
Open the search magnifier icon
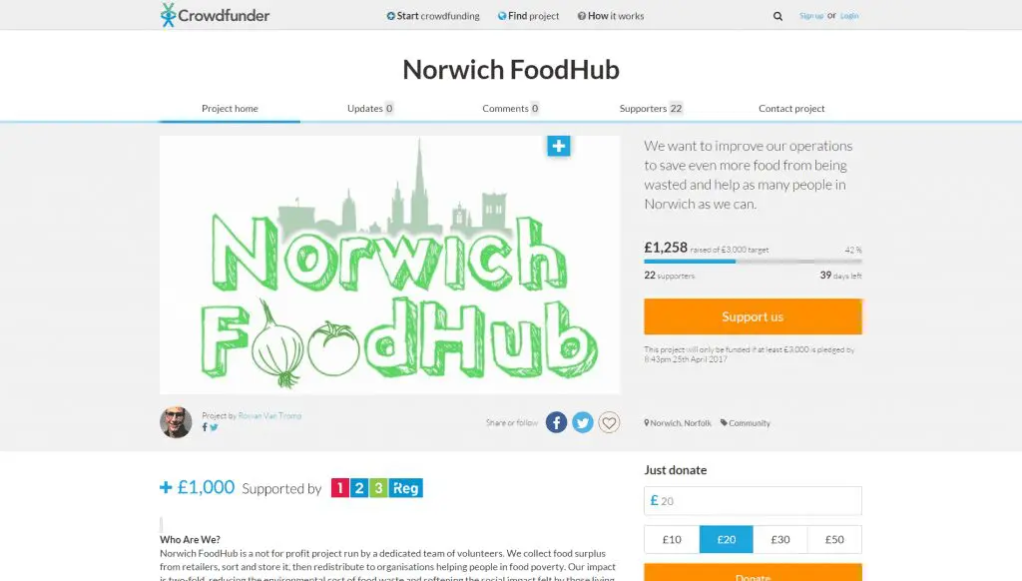777,16
